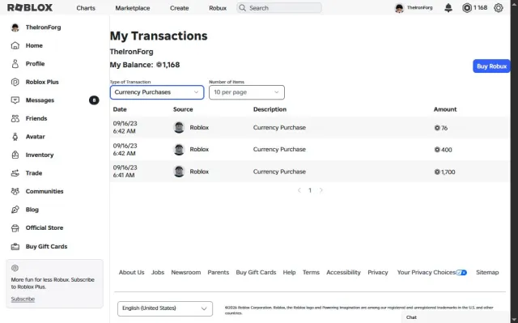The height and width of the screenshot is (323, 518).
Task: Click the Roblox Plus promo icon in sidebar card
Action: pyautogui.click(x=15, y=268)
